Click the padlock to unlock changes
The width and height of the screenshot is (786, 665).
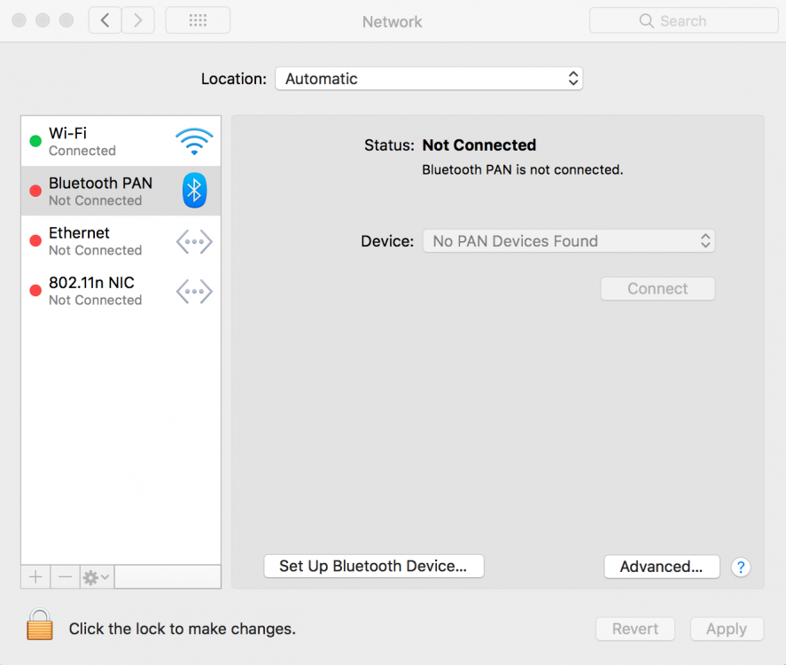40,625
